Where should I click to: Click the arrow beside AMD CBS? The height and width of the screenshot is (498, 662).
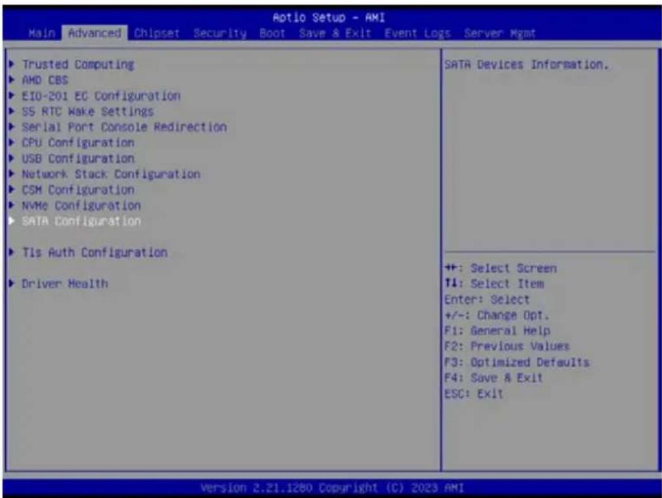[x=12, y=80]
